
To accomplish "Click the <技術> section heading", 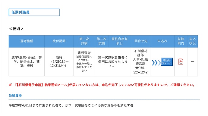I will pos(16,29).
